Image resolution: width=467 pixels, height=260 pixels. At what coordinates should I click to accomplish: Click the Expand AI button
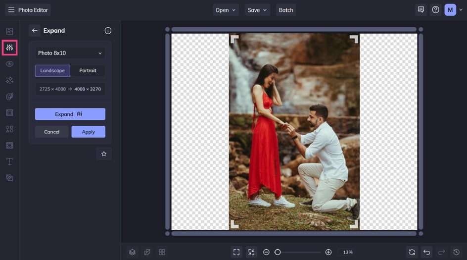70,114
